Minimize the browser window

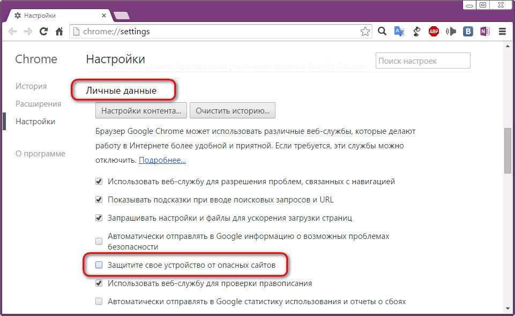(469, 5)
